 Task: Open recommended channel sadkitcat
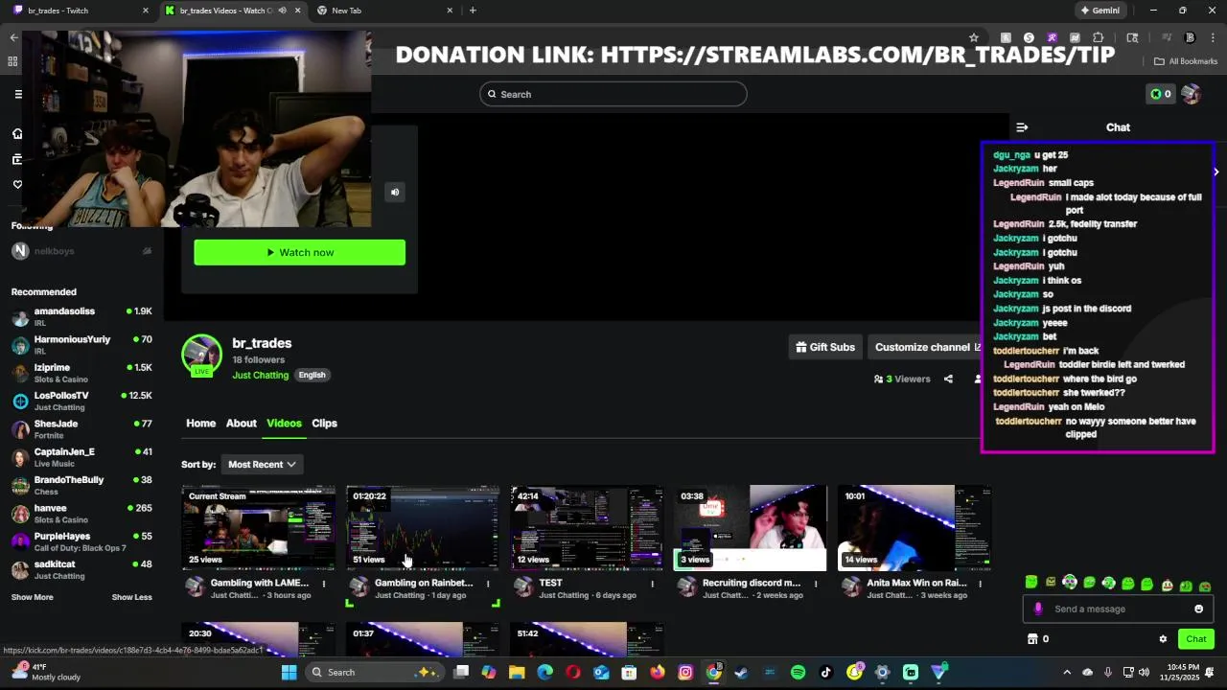point(81,570)
